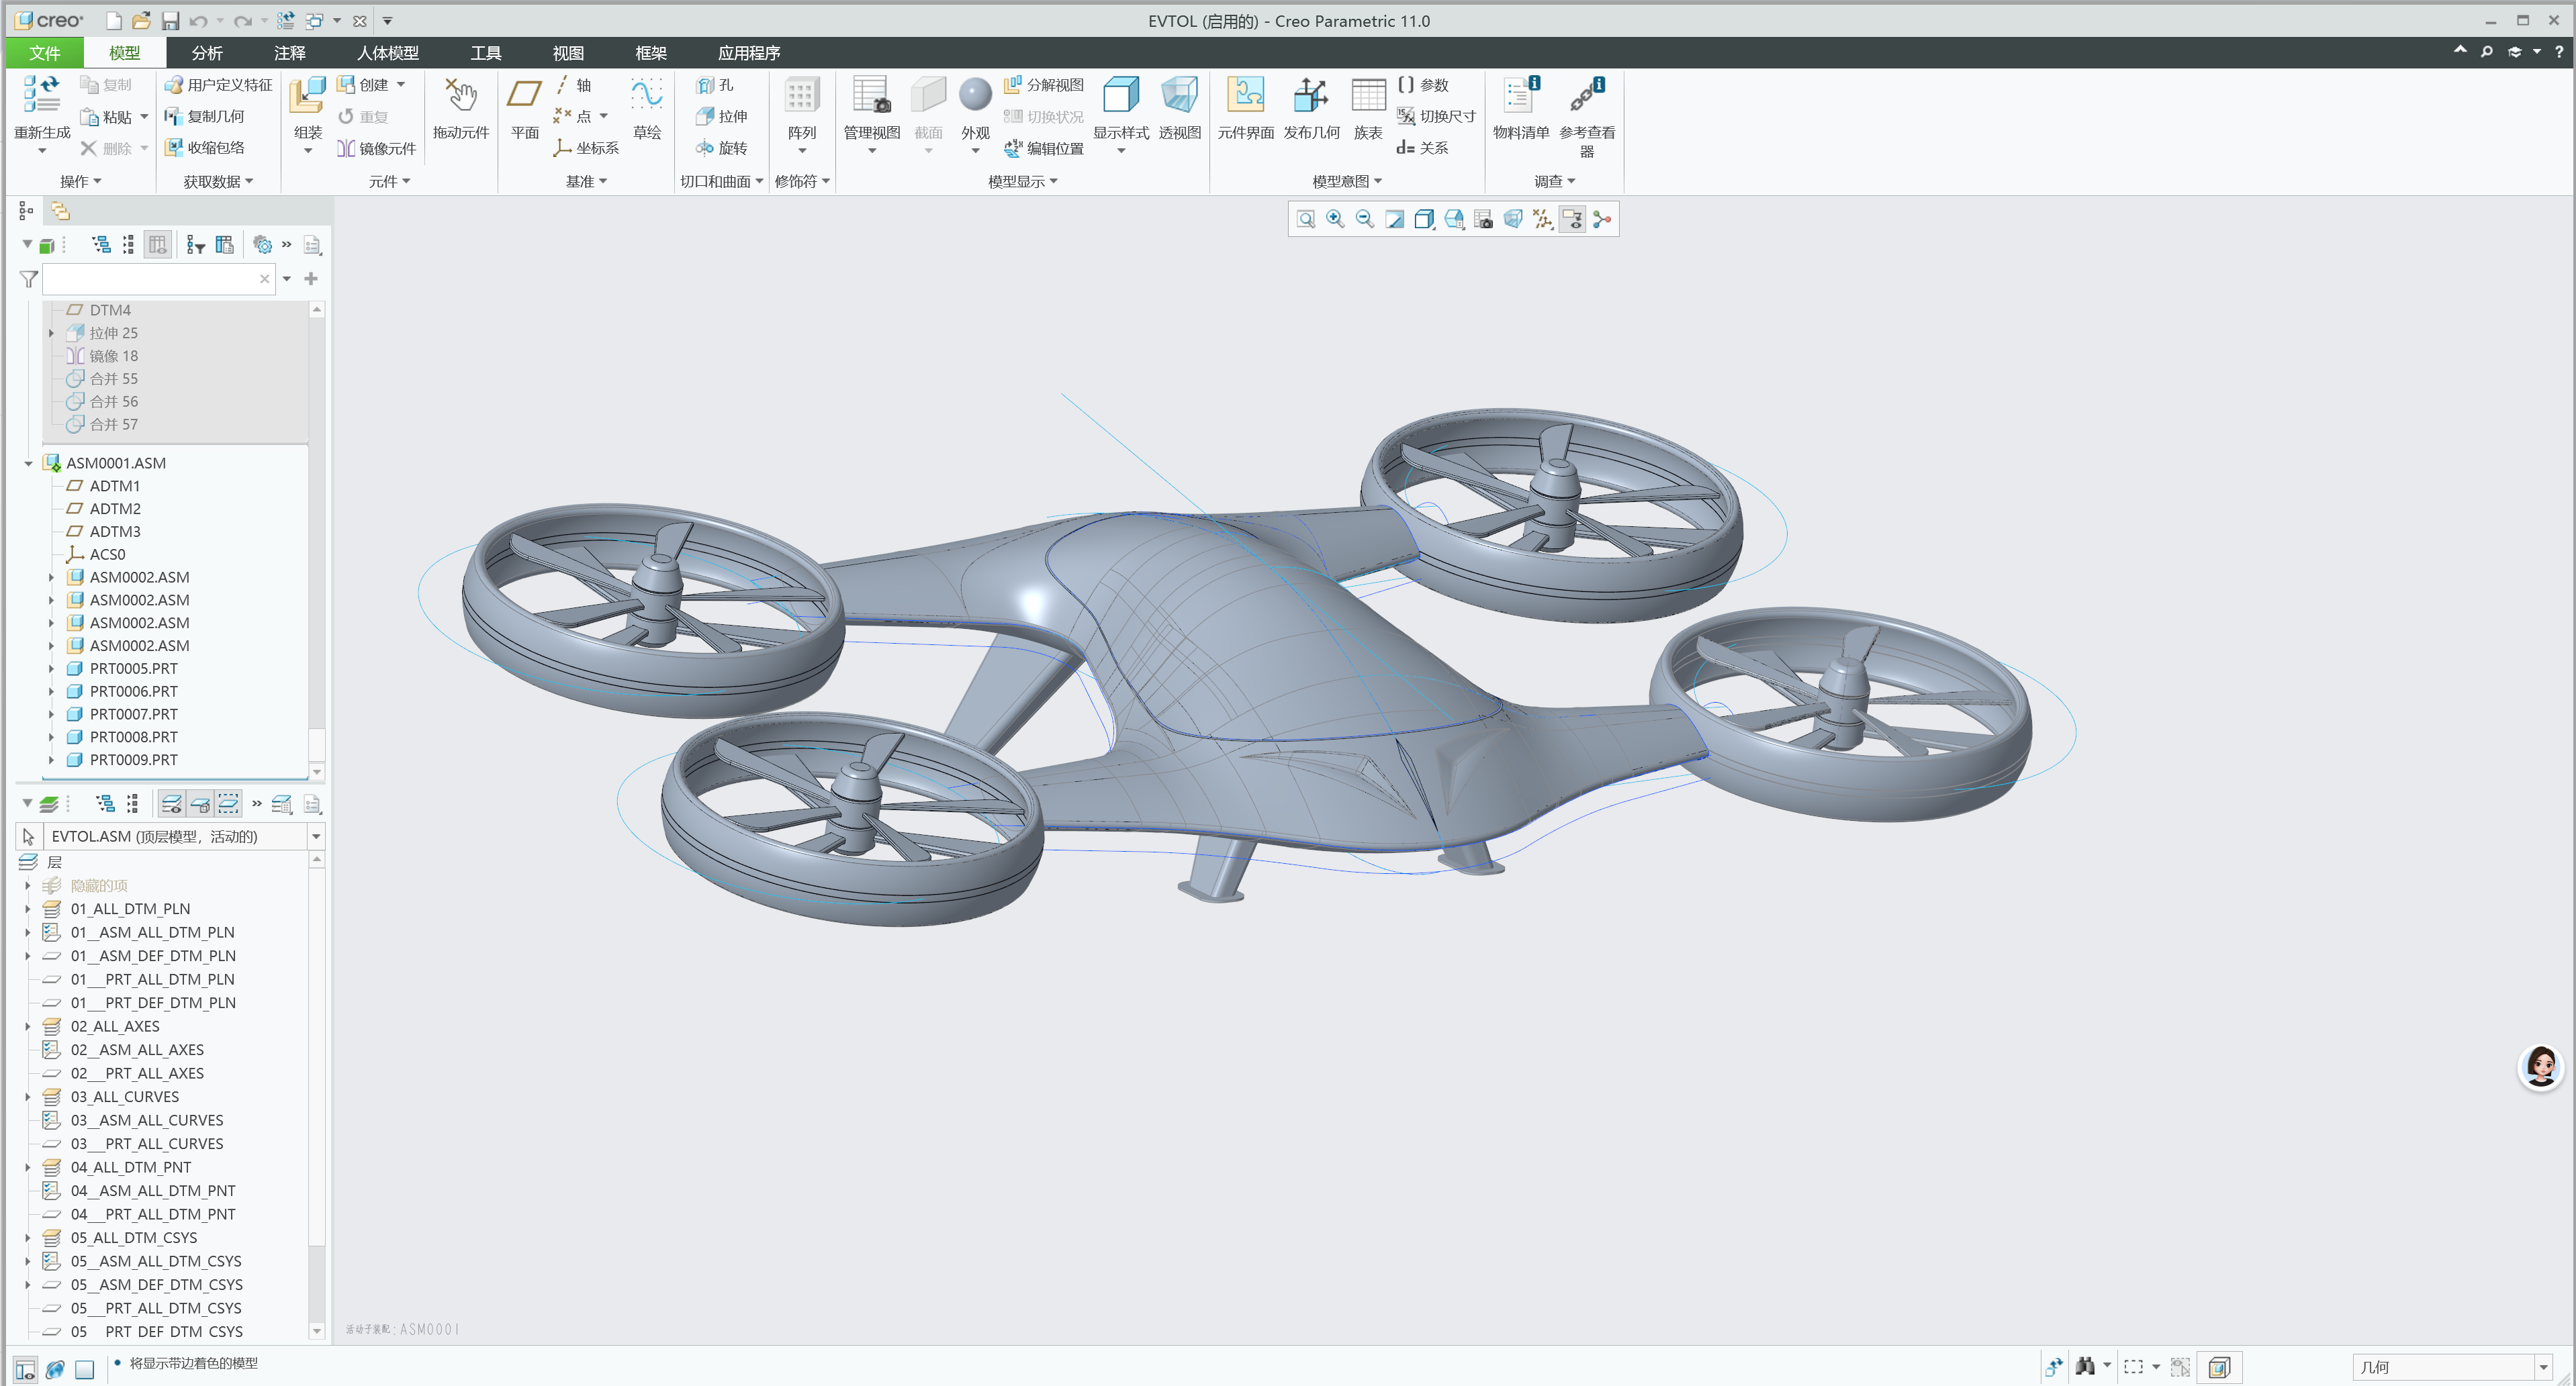Switch to the 视图 (View) ribbon tab
The image size is (2576, 1386).
(568, 53)
